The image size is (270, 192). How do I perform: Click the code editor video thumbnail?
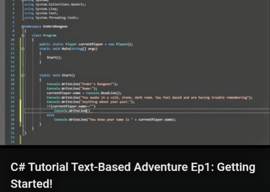(135, 72)
